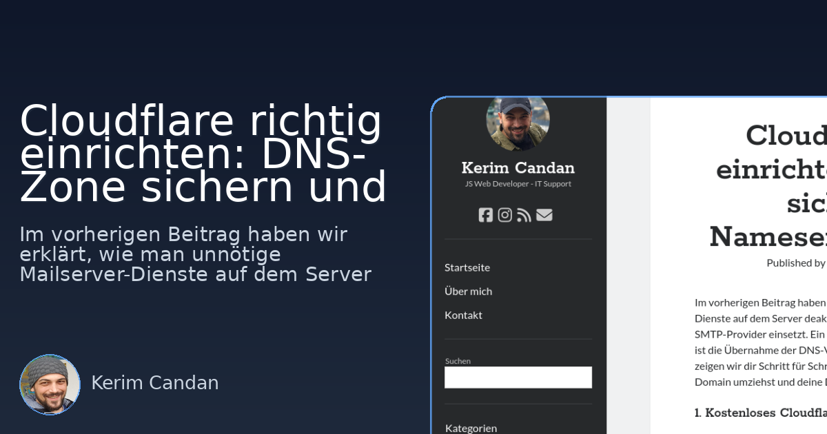Select the Kategorien section heading
Screen dimensions: 827x434
pyautogui.click(x=471, y=428)
